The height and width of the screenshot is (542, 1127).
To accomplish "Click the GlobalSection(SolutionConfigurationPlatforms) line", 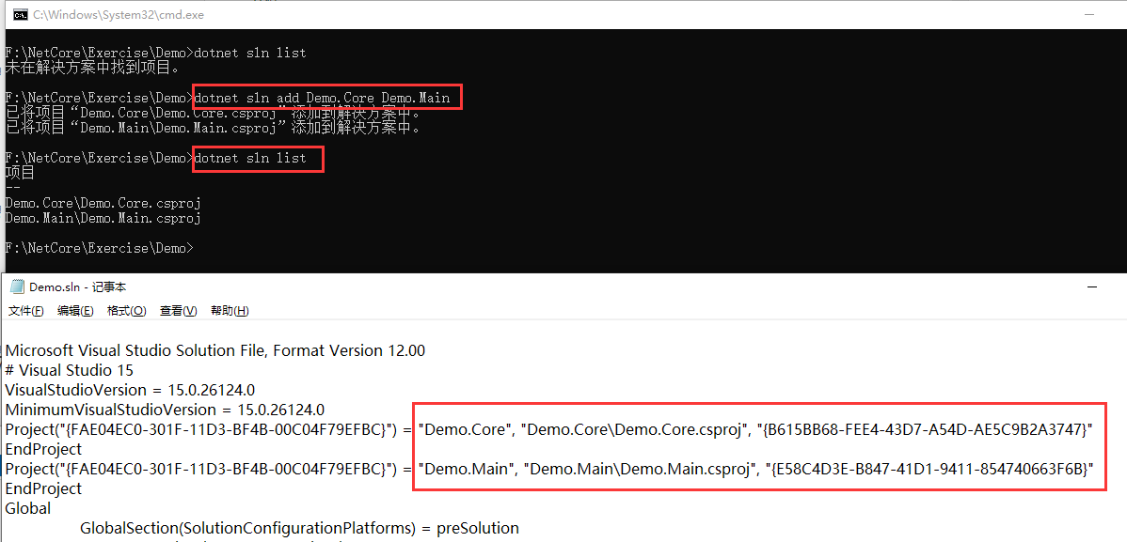I will 299,527.
